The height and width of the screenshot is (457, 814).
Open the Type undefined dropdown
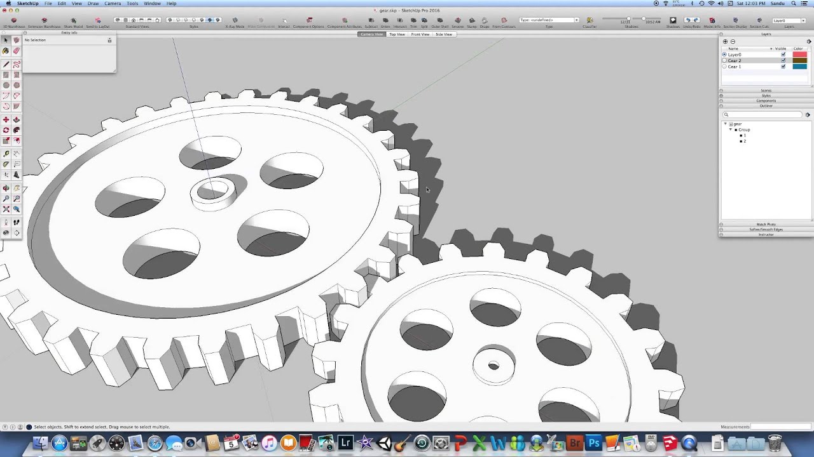tap(549, 20)
